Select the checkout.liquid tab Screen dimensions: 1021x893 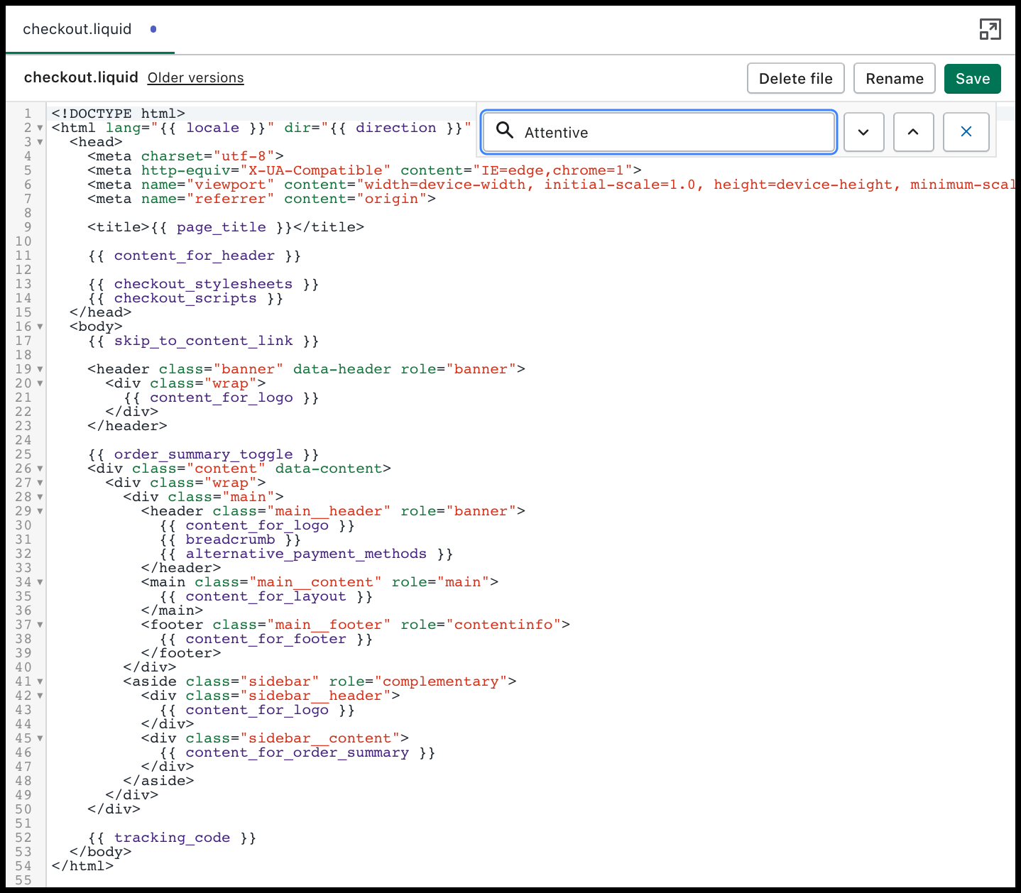pyautogui.click(x=77, y=29)
